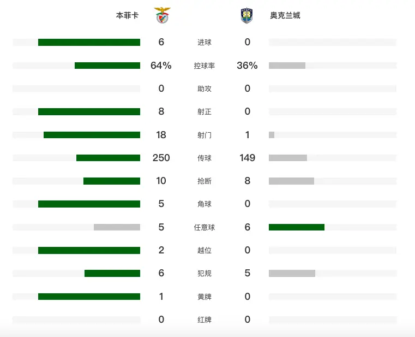Image resolution: width=415 pixels, height=337 pixels.
Task: Click the 角球 stat label
Action: point(205,204)
